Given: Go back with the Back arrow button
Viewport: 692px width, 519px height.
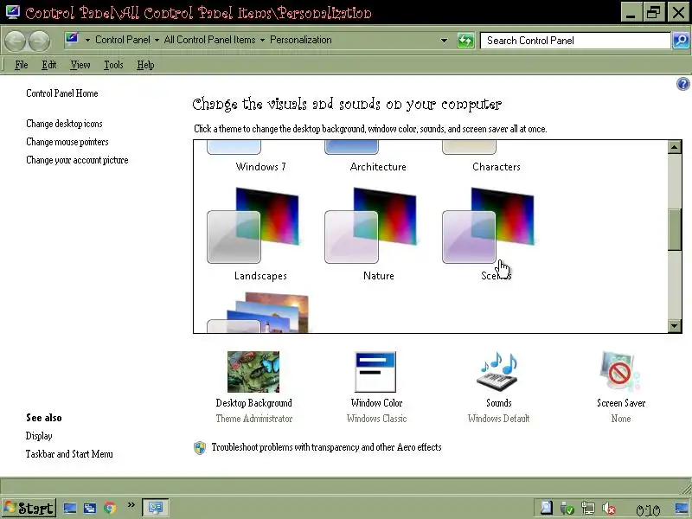Looking at the screenshot, I should (x=15, y=41).
